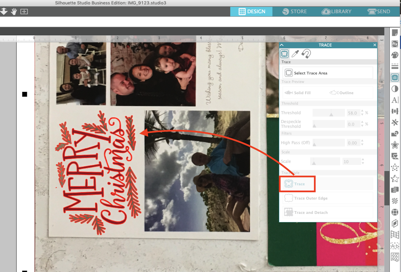The height and width of the screenshot is (272, 401).
Task: Click the outlined star sidebar icon
Action: click(395, 179)
